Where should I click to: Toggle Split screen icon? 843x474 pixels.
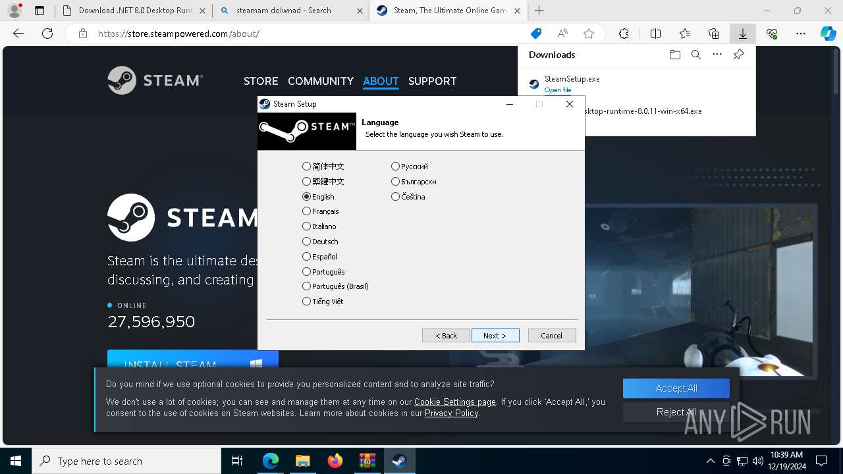pos(655,34)
